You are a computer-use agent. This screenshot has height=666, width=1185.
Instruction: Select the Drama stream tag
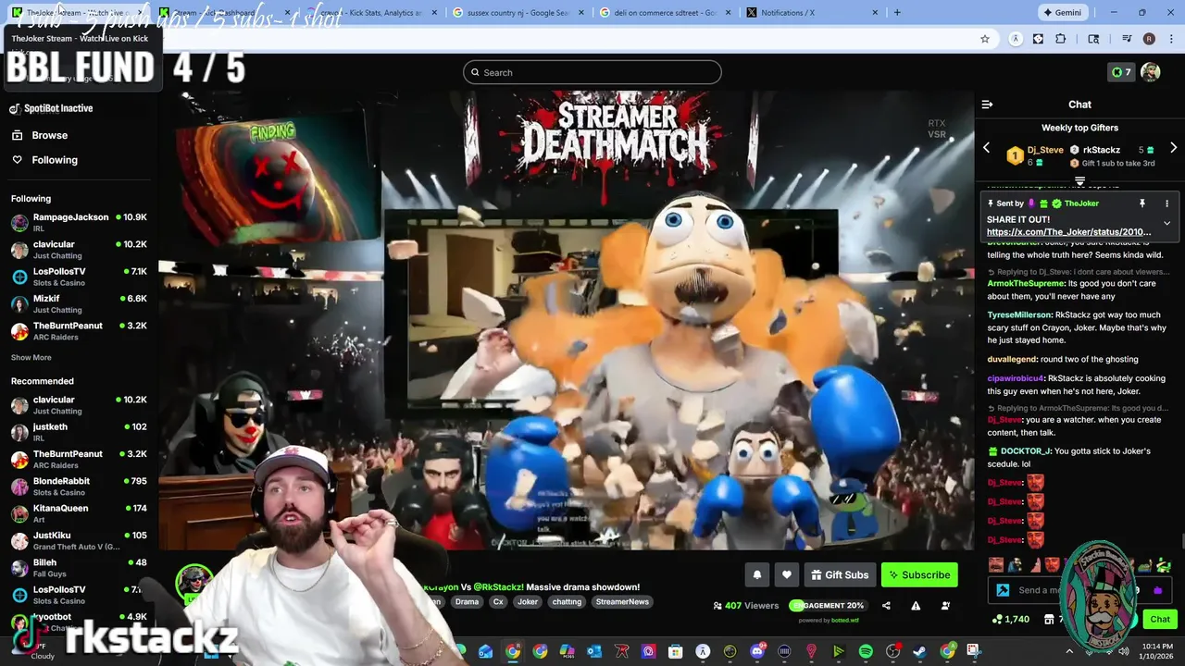[467, 602]
